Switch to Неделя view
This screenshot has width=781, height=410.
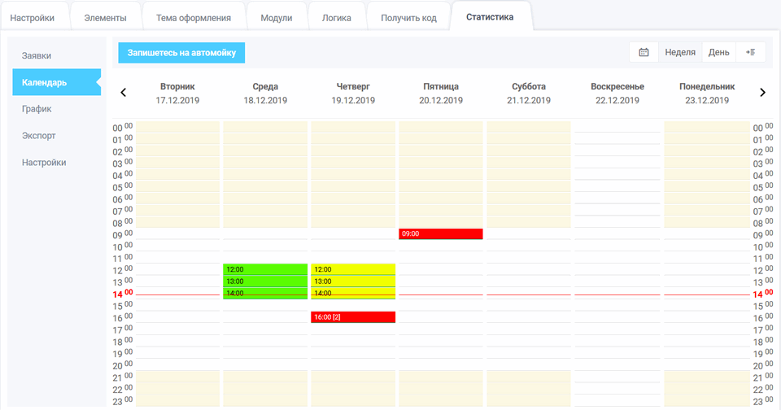(x=679, y=52)
